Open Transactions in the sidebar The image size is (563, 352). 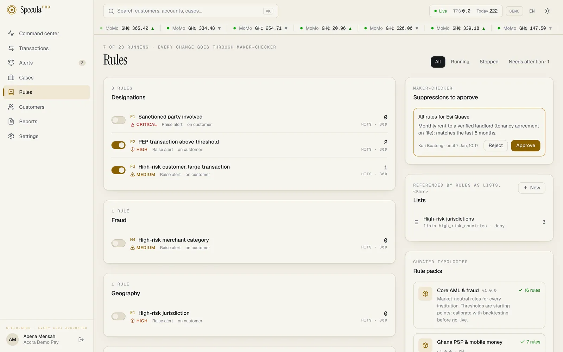(46, 48)
